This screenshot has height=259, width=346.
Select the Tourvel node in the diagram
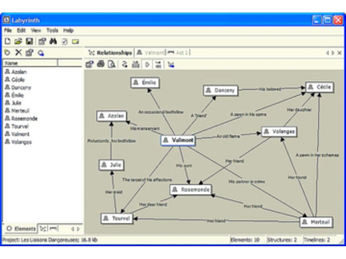[x=117, y=219]
